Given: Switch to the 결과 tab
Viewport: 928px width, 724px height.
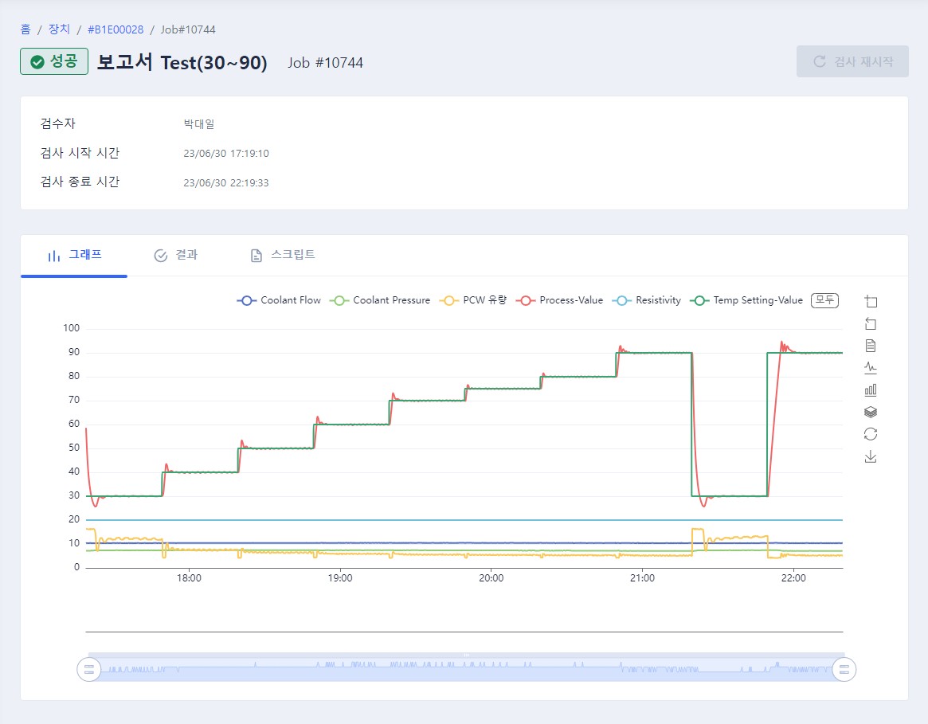Looking at the screenshot, I should (176, 255).
